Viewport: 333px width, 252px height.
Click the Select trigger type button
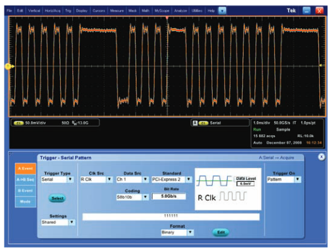(58, 198)
